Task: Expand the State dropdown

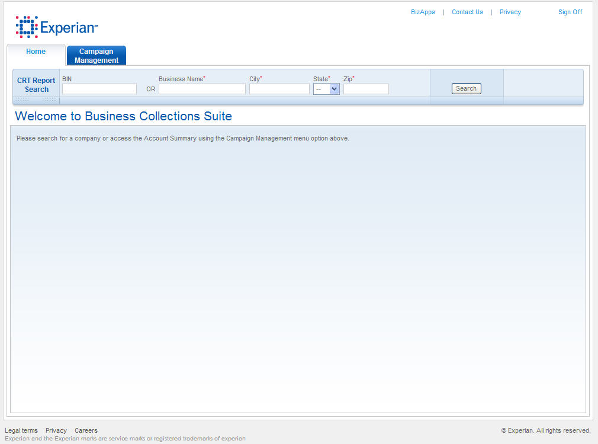Action: click(326, 90)
